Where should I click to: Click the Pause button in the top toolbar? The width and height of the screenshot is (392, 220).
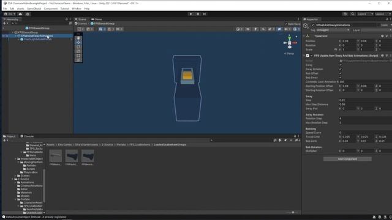click(x=198, y=14)
